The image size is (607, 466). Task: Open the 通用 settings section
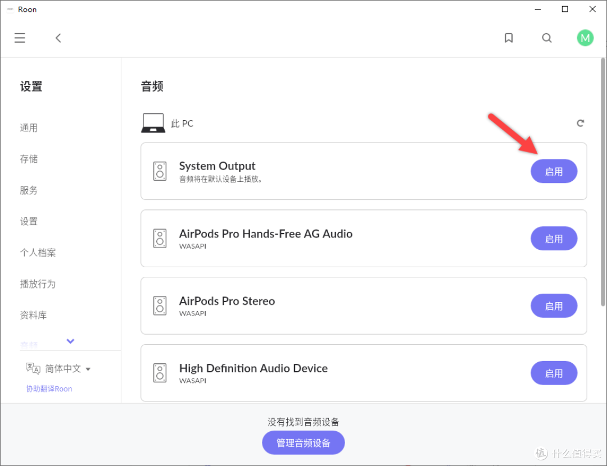click(29, 128)
